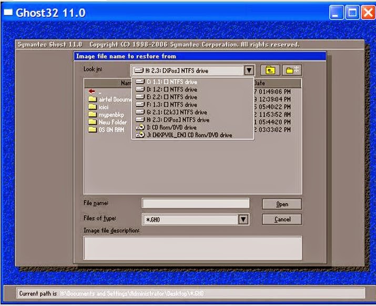This screenshot has width=376, height=306.
Task: Choose I: CD Rom/DVD drive entry
Action: point(192,127)
